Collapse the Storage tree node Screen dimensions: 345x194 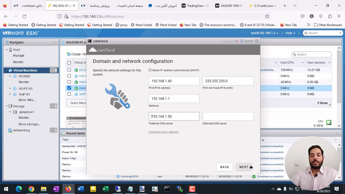(x=7, y=106)
